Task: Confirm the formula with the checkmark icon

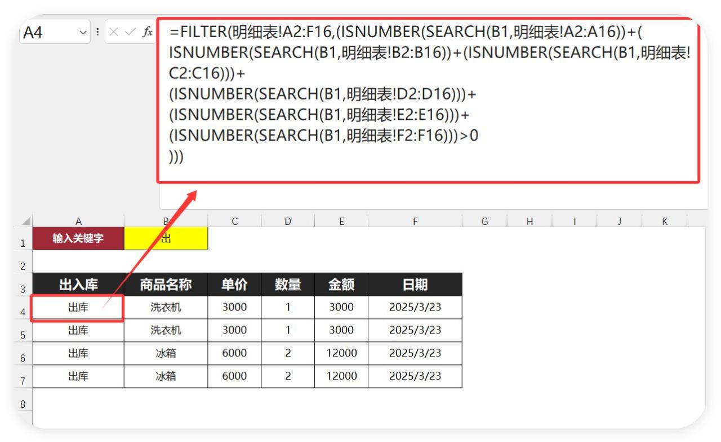Action: click(130, 33)
